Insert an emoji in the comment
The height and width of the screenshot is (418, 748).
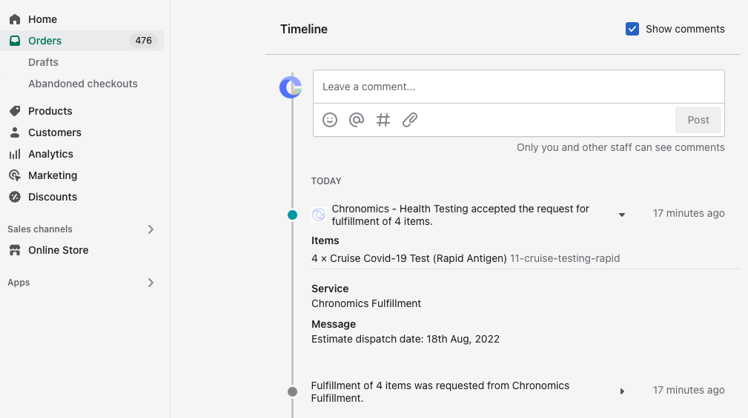point(330,120)
